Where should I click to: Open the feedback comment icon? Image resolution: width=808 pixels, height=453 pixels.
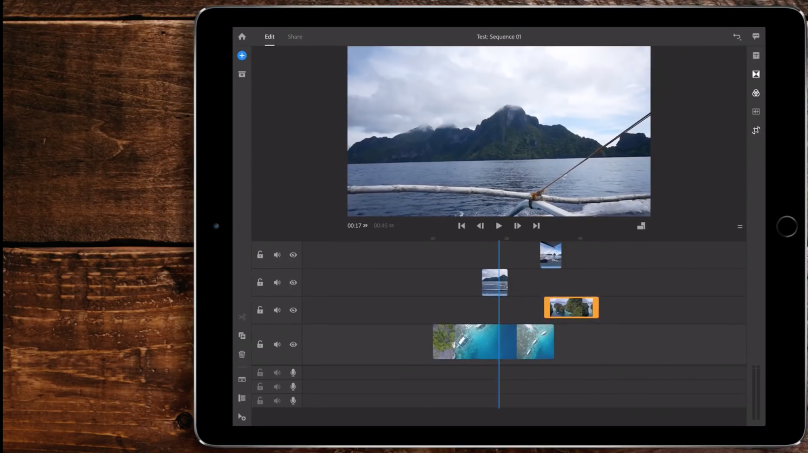tap(756, 37)
